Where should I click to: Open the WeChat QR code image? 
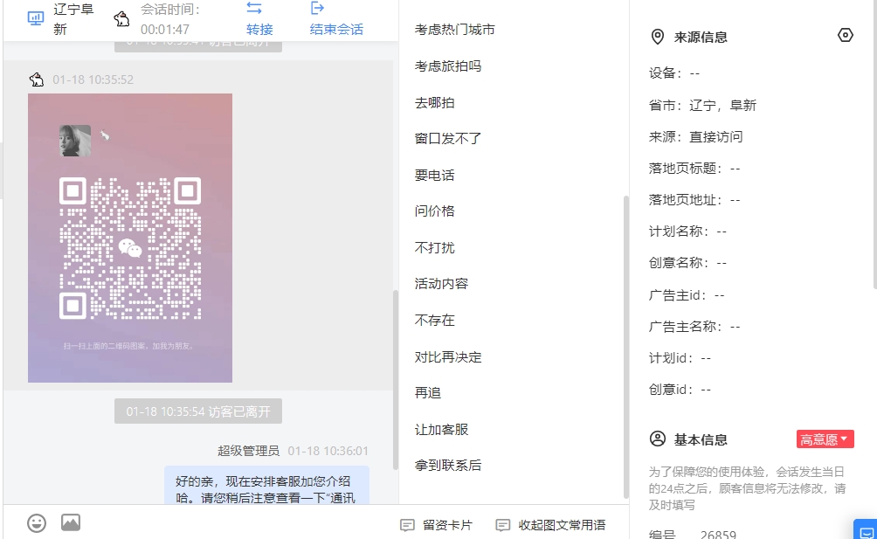130,238
